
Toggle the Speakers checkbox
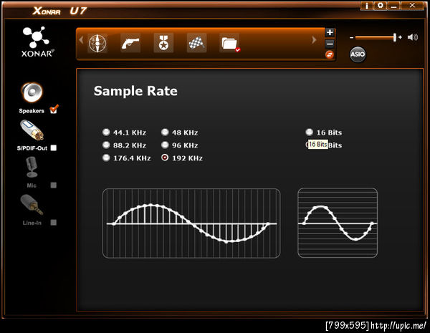(54, 110)
